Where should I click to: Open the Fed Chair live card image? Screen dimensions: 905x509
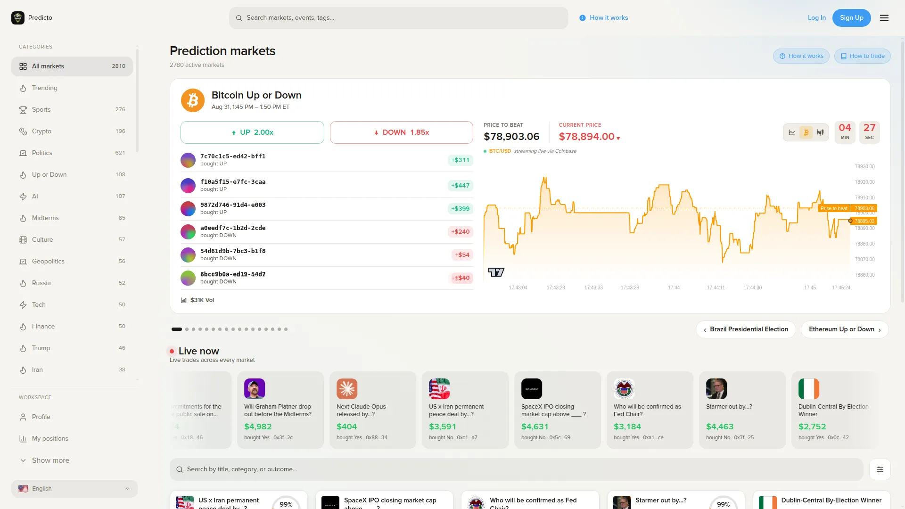tap(624, 389)
